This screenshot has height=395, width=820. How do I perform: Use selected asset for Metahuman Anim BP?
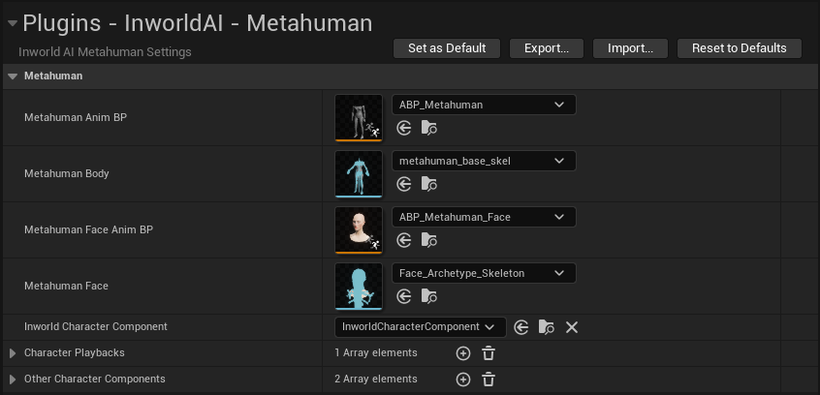click(404, 128)
